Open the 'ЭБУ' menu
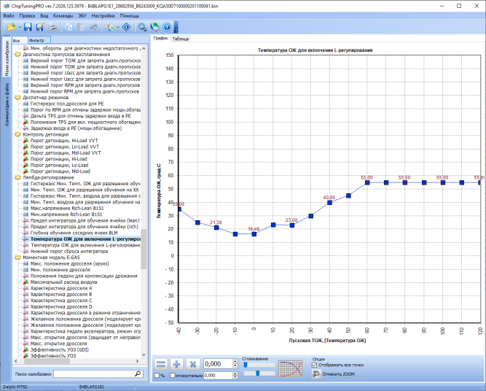 click(x=82, y=15)
